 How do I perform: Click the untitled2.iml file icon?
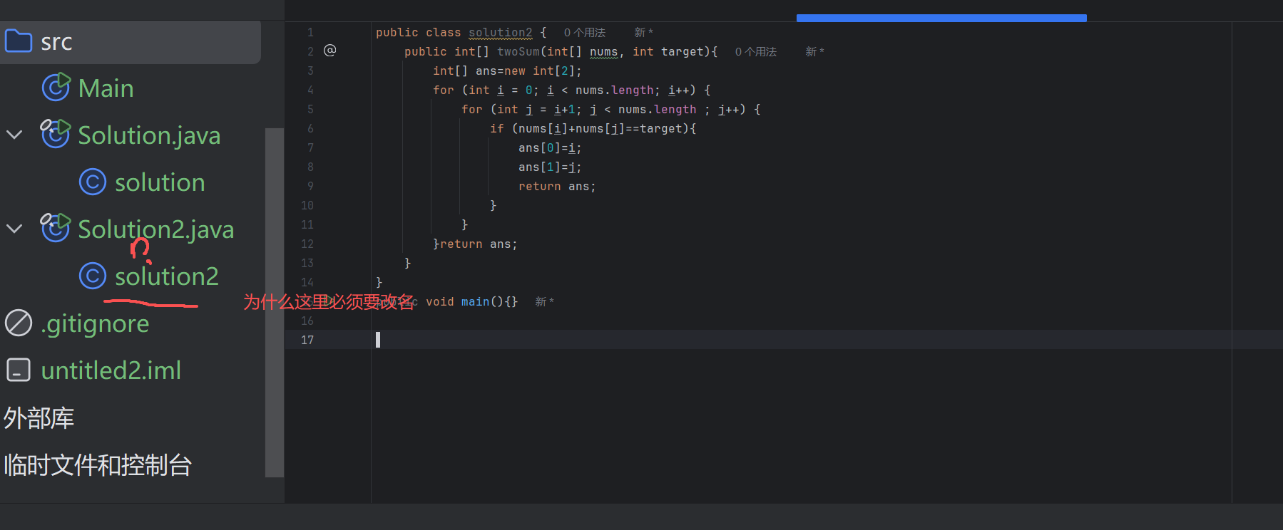(x=19, y=370)
